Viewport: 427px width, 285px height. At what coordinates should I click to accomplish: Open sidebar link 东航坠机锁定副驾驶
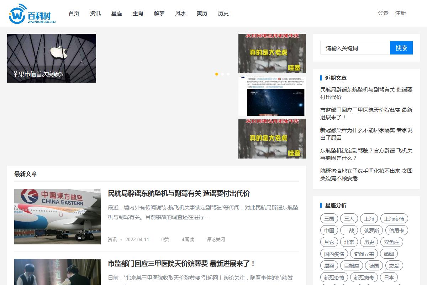click(x=367, y=154)
